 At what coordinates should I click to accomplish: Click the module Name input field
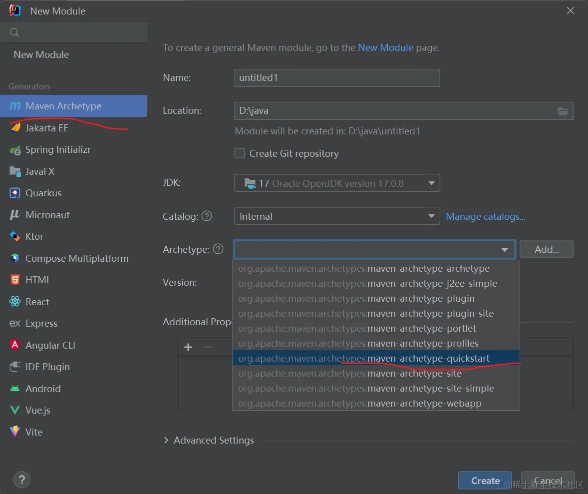click(x=337, y=78)
